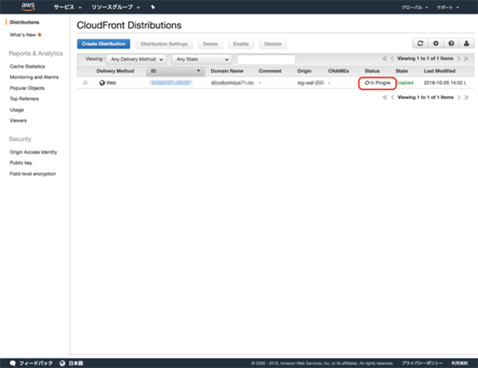The image size is (478, 368).
Task: Click the language globe icon in footer
Action: [62, 363]
